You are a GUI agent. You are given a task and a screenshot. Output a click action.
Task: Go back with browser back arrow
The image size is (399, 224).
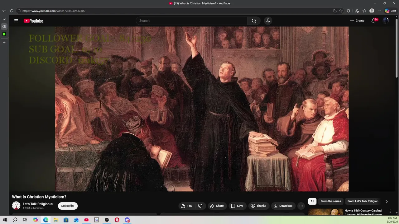(4, 11)
